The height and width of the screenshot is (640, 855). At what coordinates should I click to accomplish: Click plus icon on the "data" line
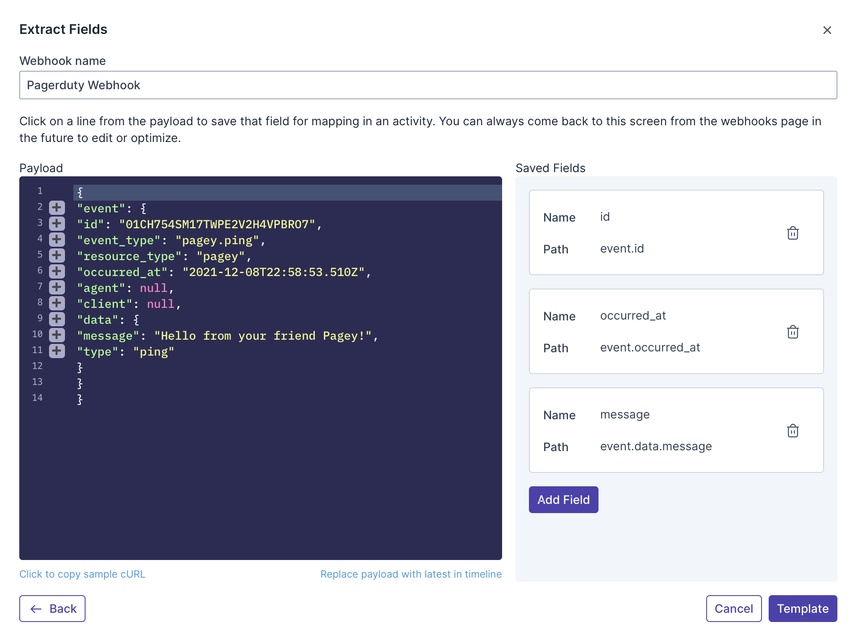click(57, 319)
